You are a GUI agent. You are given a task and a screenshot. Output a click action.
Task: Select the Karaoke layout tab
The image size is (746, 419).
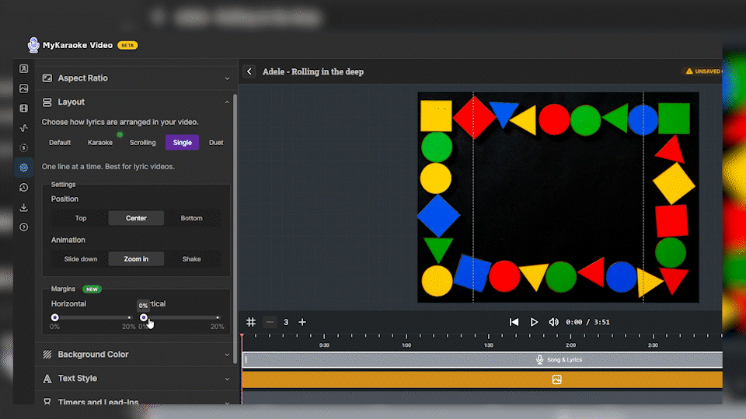click(x=100, y=143)
